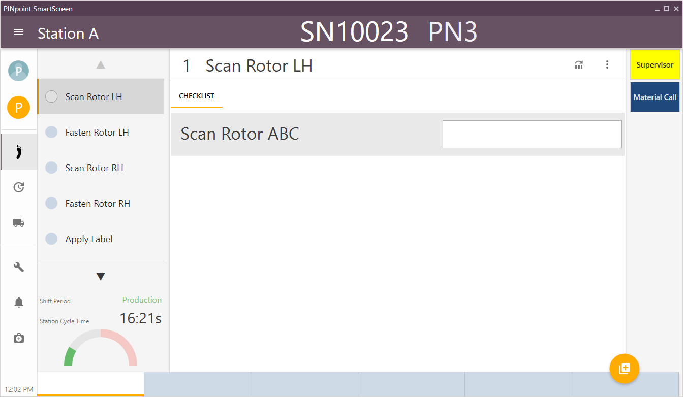Image resolution: width=683 pixels, height=397 pixels.
Task: Open the bell notifications view
Action: coord(19,303)
